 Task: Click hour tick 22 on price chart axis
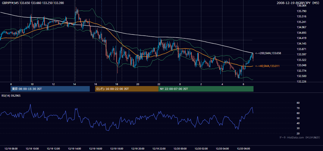click(159, 84)
